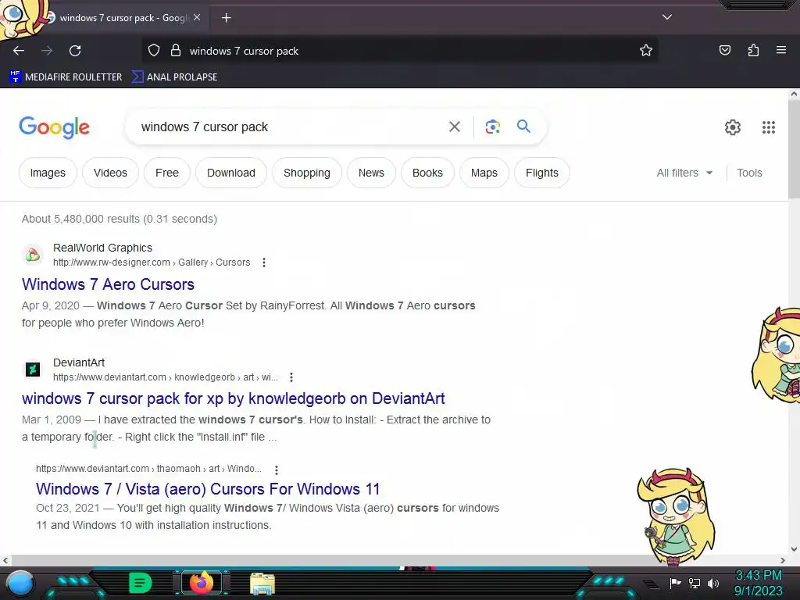Image resolution: width=800 pixels, height=600 pixels.
Task: Open the search Tools button
Action: pyautogui.click(x=749, y=173)
